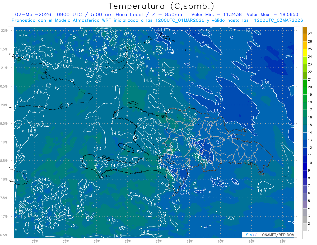Click the "73W" longitude label
This screenshot has width=317, height=245.
128,242
